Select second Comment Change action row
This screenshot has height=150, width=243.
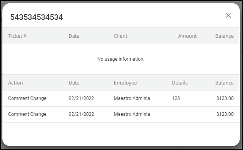click(x=121, y=114)
